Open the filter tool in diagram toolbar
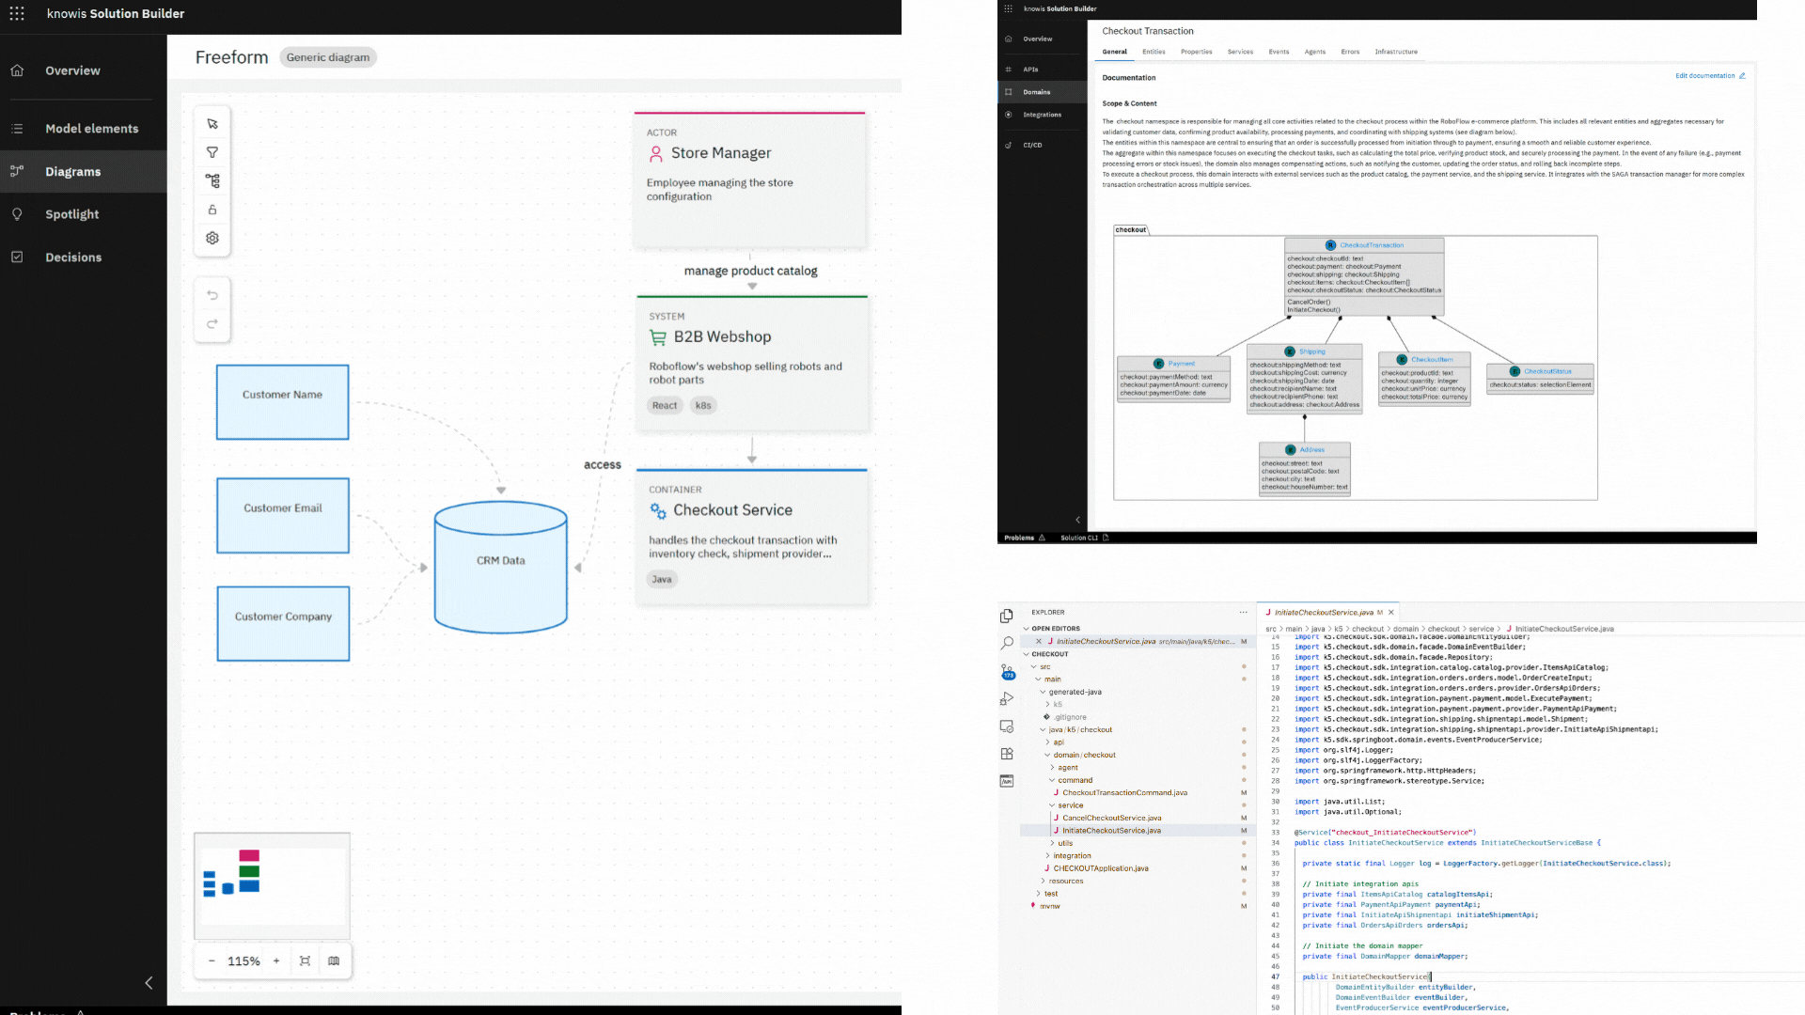 tap(212, 152)
